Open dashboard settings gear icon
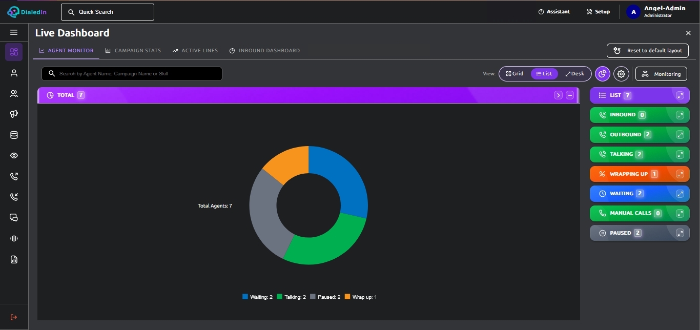Screen dimensions: 700x330 [x=621, y=74]
